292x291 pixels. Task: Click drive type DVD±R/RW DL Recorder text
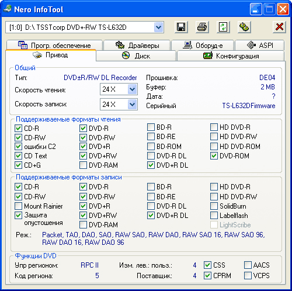pos(100,78)
